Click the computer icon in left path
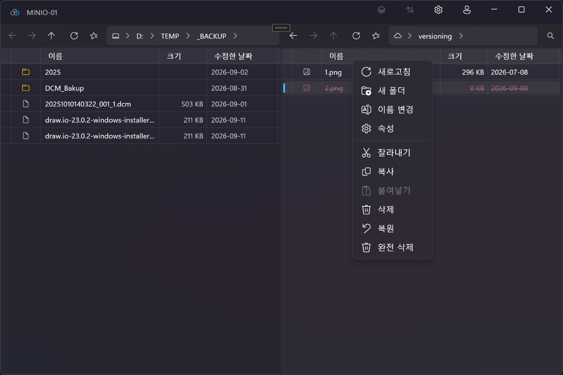 pyautogui.click(x=116, y=36)
